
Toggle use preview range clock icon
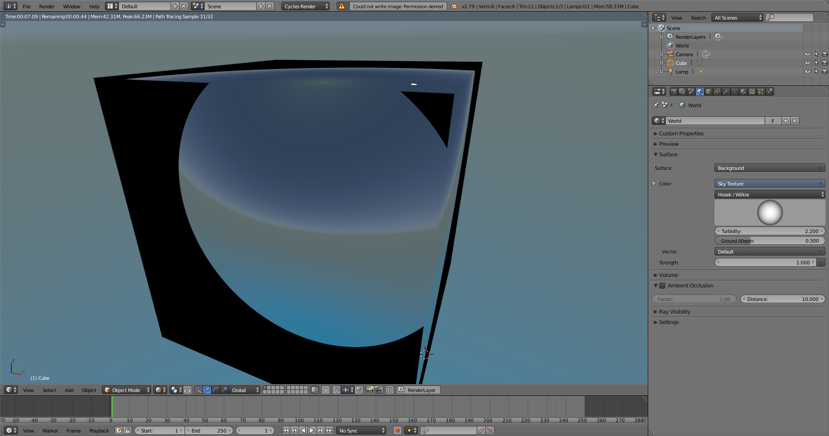[119, 430]
